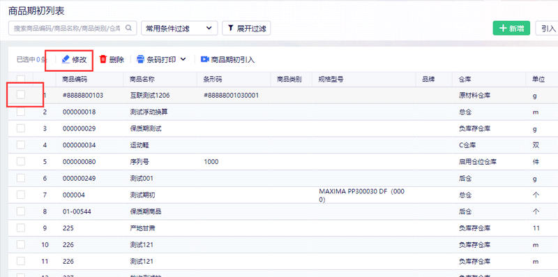Click the pencil icon of 修改
Image resolution: width=558 pixels, height=277 pixels.
coord(66,59)
